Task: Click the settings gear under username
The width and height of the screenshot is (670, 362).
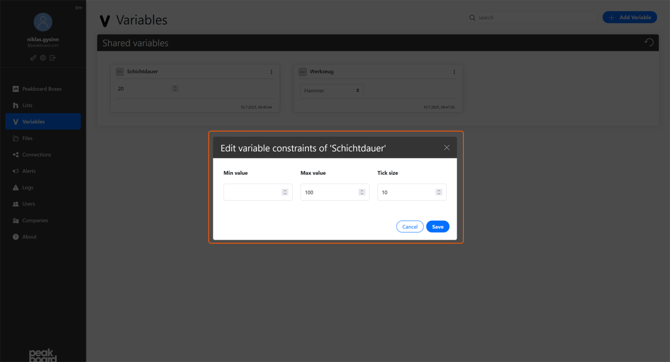Action: coord(43,58)
